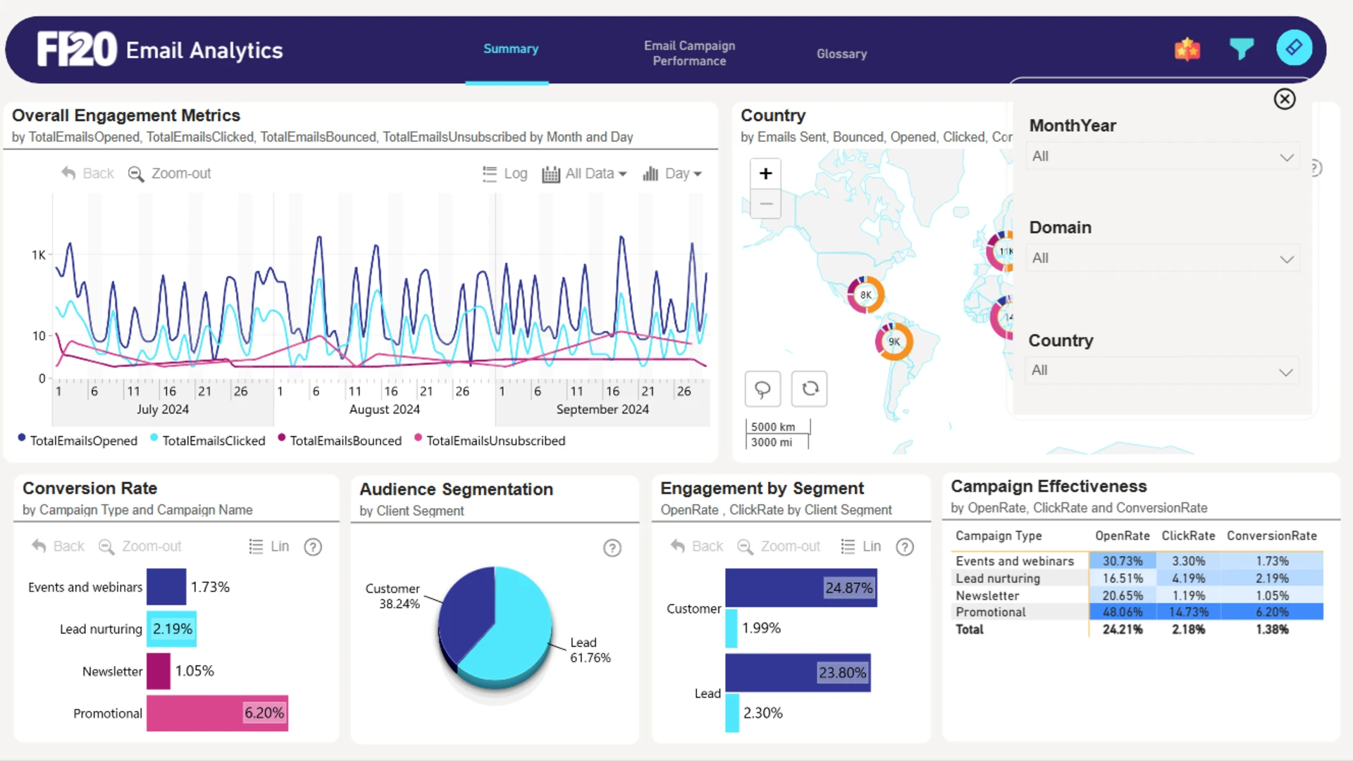Viewport: 1353px width, 761px height.
Task: Click the filter funnel icon in header
Action: point(1241,49)
